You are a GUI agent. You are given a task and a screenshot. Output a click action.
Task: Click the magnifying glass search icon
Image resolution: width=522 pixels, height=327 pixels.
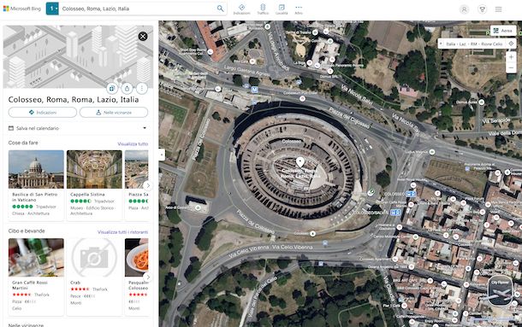pyautogui.click(x=220, y=9)
